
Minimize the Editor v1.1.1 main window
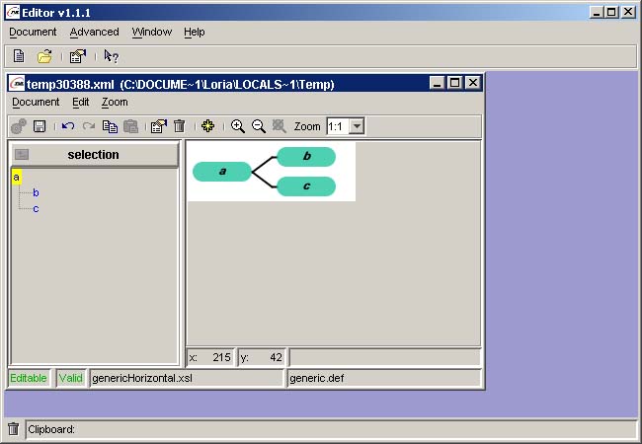click(597, 12)
